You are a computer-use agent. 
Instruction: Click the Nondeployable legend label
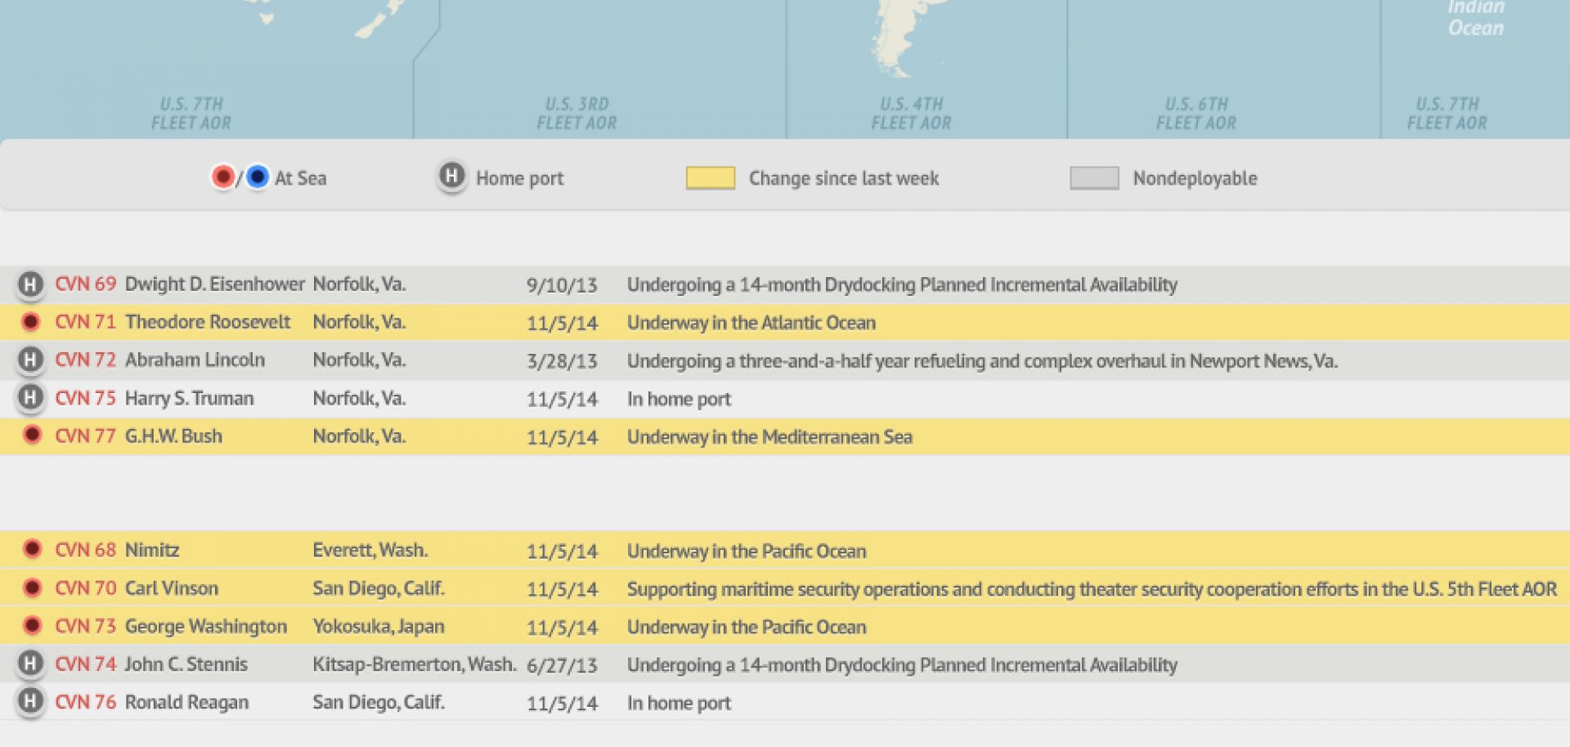[x=1195, y=179]
